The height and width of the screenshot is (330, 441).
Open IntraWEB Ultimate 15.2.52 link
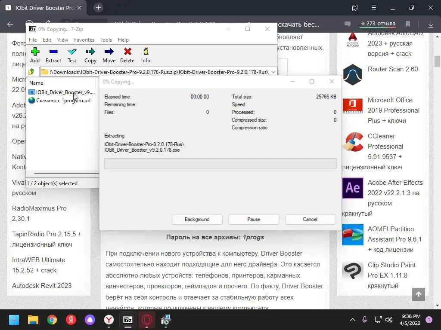(38, 265)
